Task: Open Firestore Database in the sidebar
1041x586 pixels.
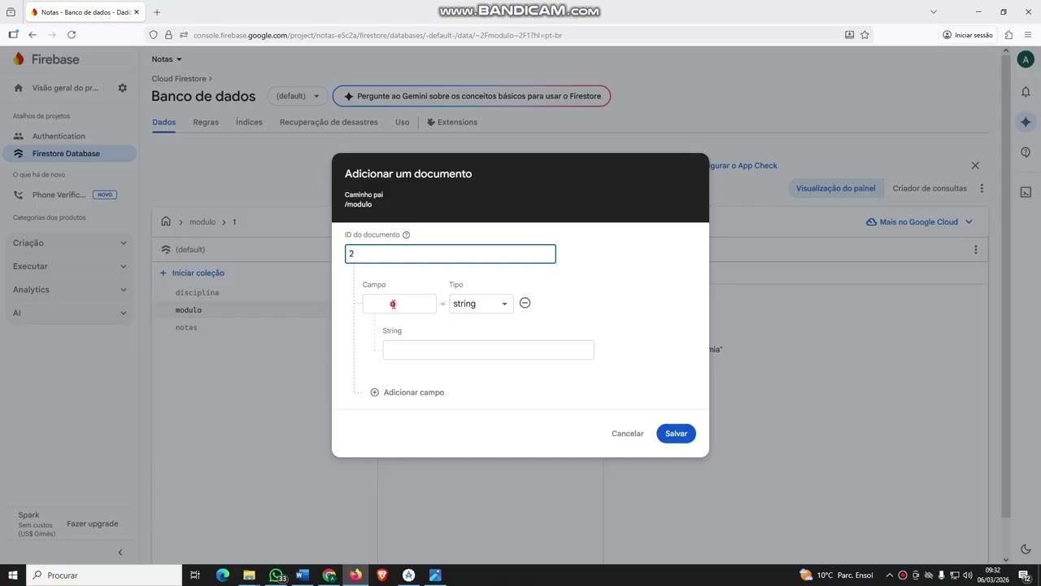Action: (x=70, y=153)
